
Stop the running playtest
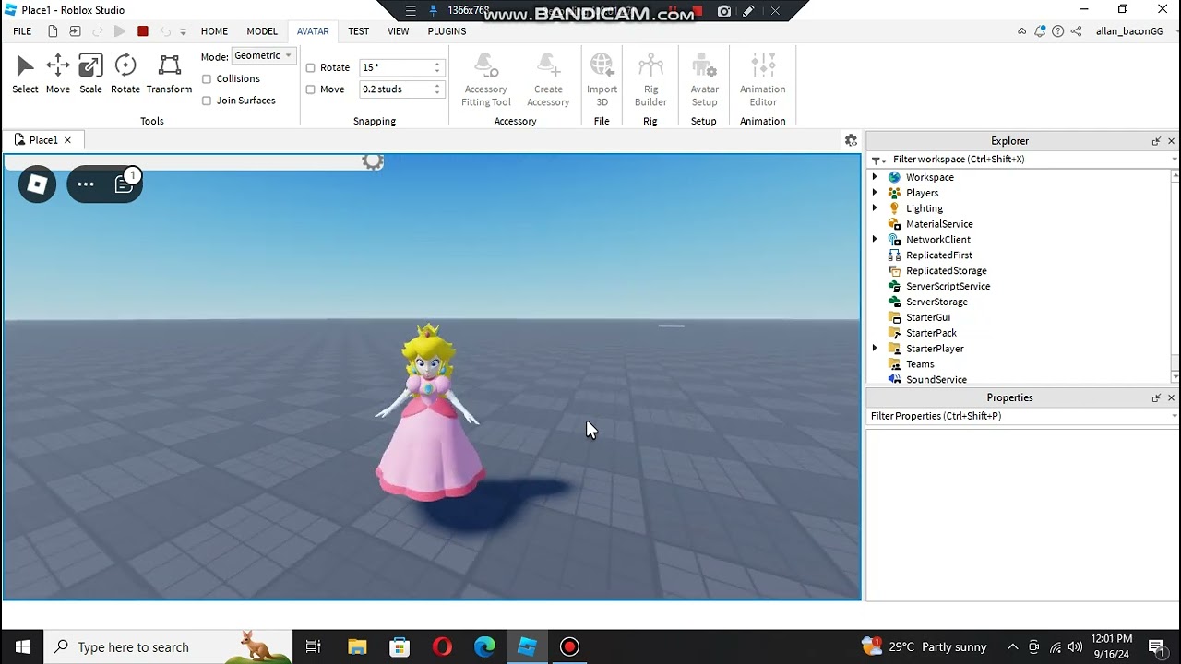point(143,31)
